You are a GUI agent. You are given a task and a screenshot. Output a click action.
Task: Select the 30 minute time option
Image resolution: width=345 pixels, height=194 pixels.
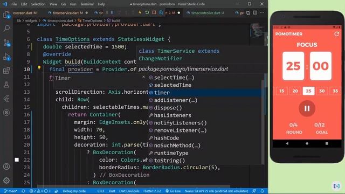322,91
